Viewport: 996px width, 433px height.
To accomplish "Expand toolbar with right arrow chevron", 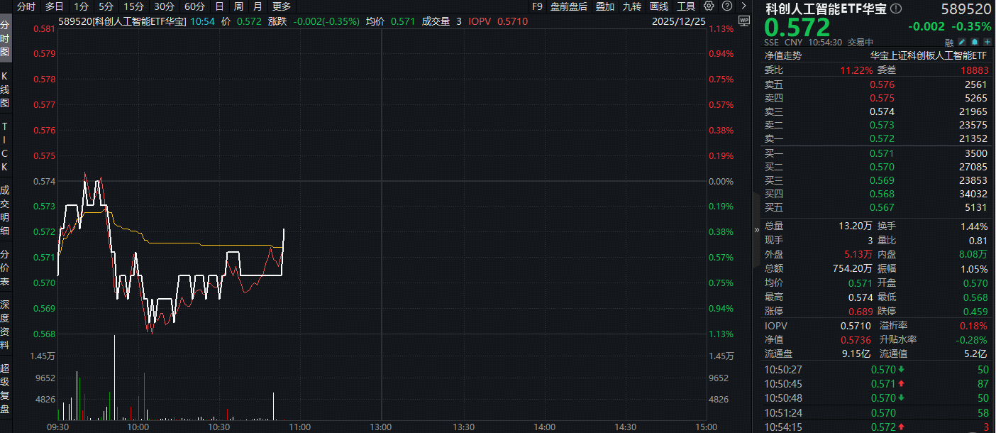I will [743, 6].
